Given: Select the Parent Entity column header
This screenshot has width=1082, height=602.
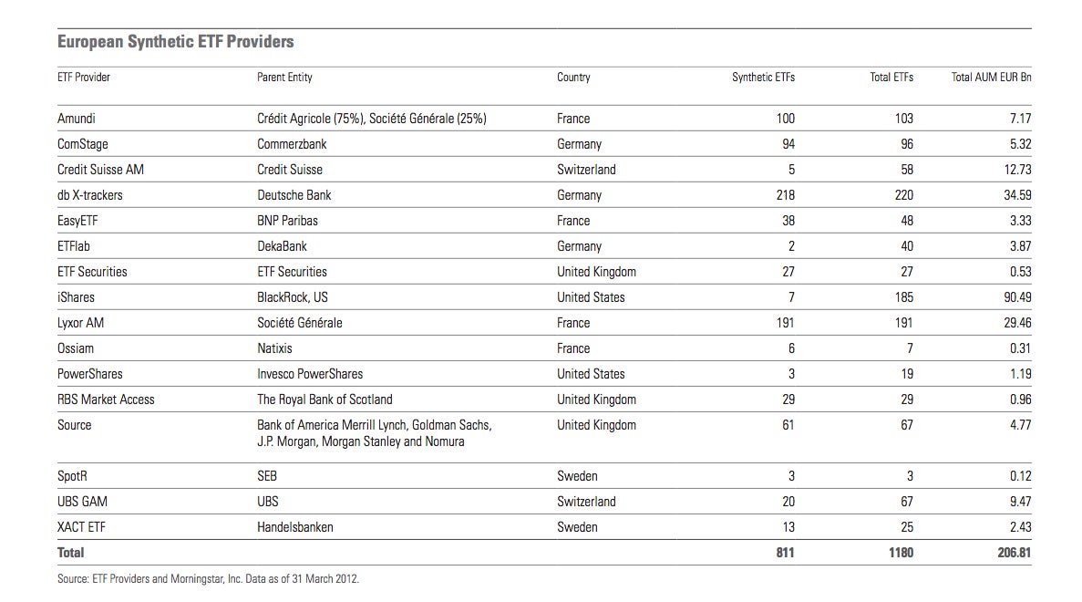Looking at the screenshot, I should pos(284,78).
